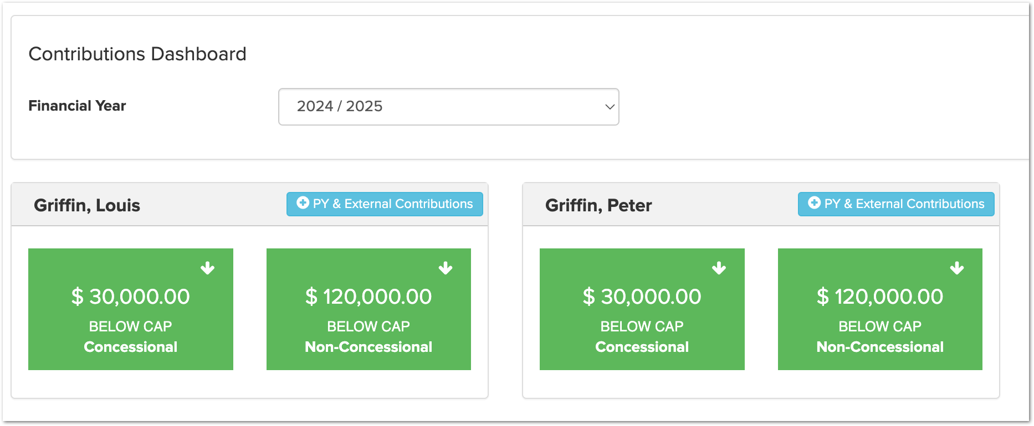Open the Financial Year dropdown
Viewport: 1034px width, 426px height.
click(448, 107)
